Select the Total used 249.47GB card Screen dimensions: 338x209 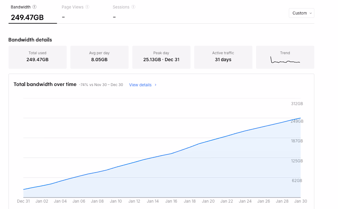tap(37, 57)
